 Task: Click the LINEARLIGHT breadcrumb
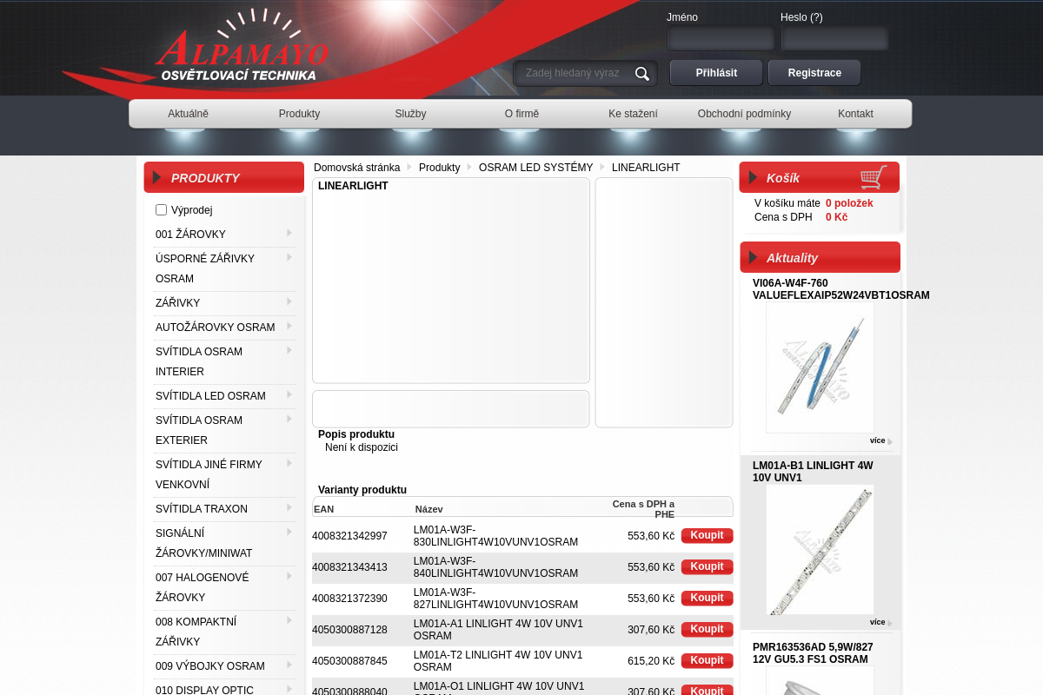pos(646,168)
